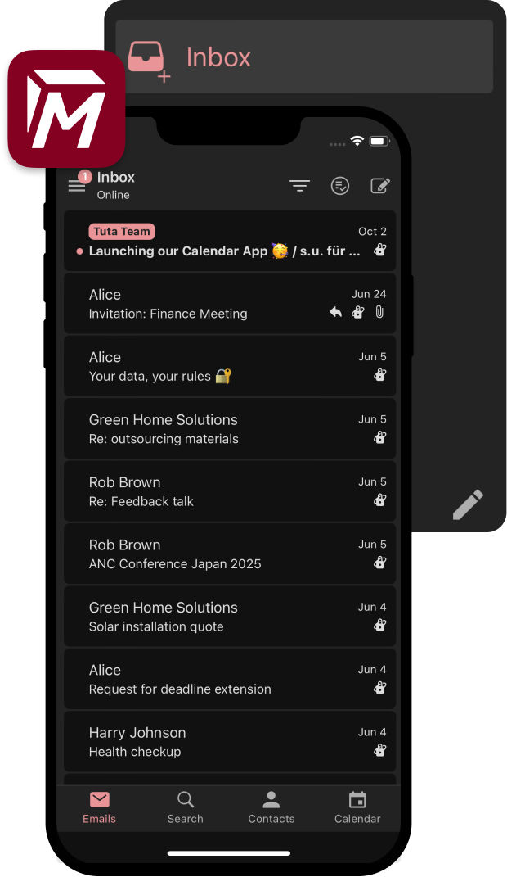Click the attachment paperclip on Finance Meeting
This screenshot has width=507, height=877.
[x=379, y=312]
